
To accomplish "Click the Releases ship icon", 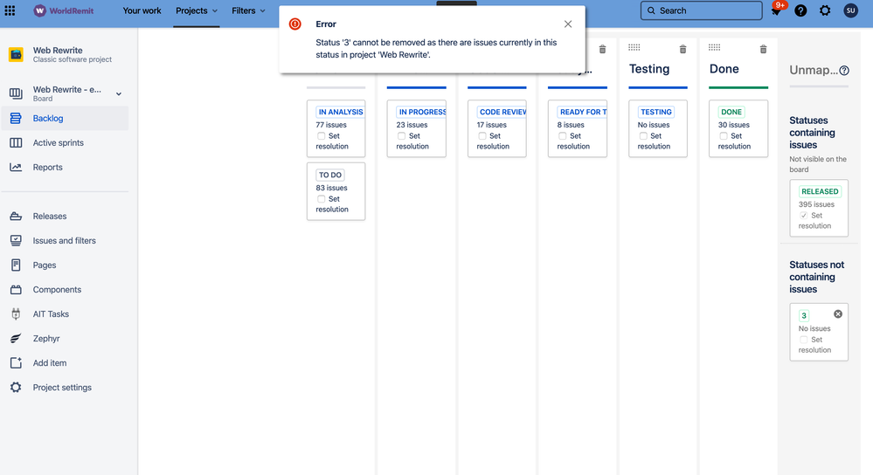I will click(x=16, y=217).
